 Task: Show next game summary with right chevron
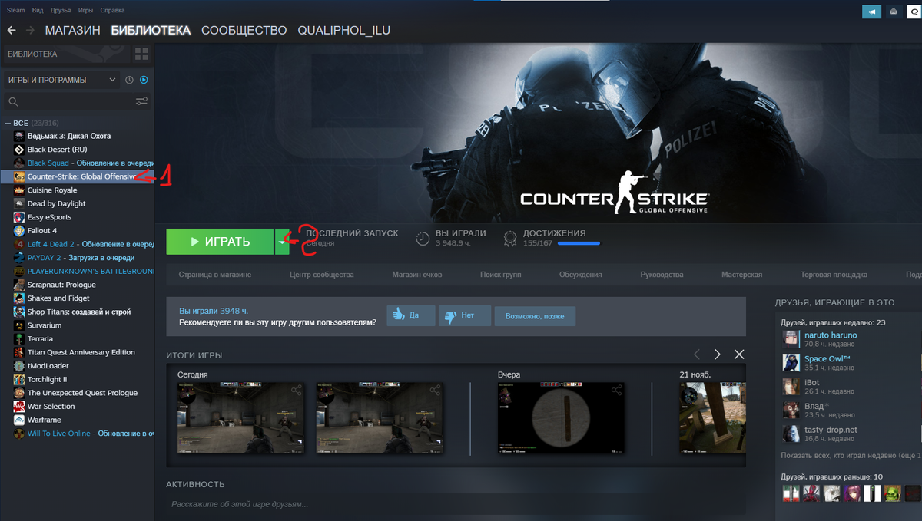pos(718,354)
